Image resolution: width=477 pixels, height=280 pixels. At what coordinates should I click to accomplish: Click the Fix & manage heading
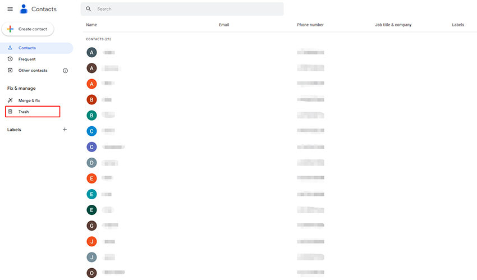pos(21,88)
